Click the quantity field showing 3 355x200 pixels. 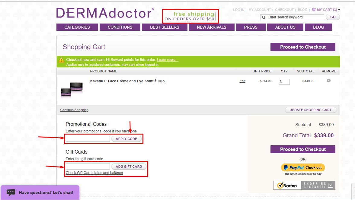(284, 82)
